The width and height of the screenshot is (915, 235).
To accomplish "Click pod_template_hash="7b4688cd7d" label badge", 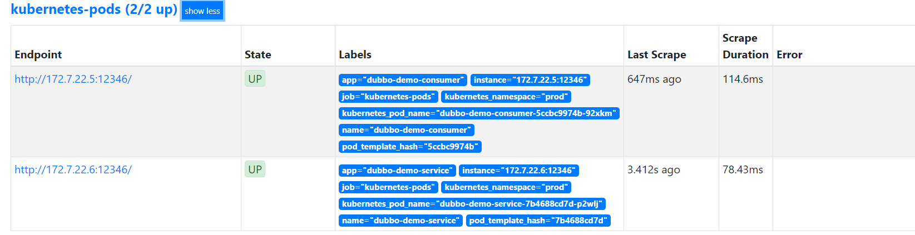I will tap(538, 221).
